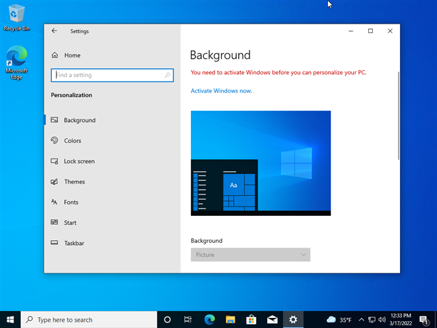
Task: Click the Find a setting search field
Action: pos(113,75)
